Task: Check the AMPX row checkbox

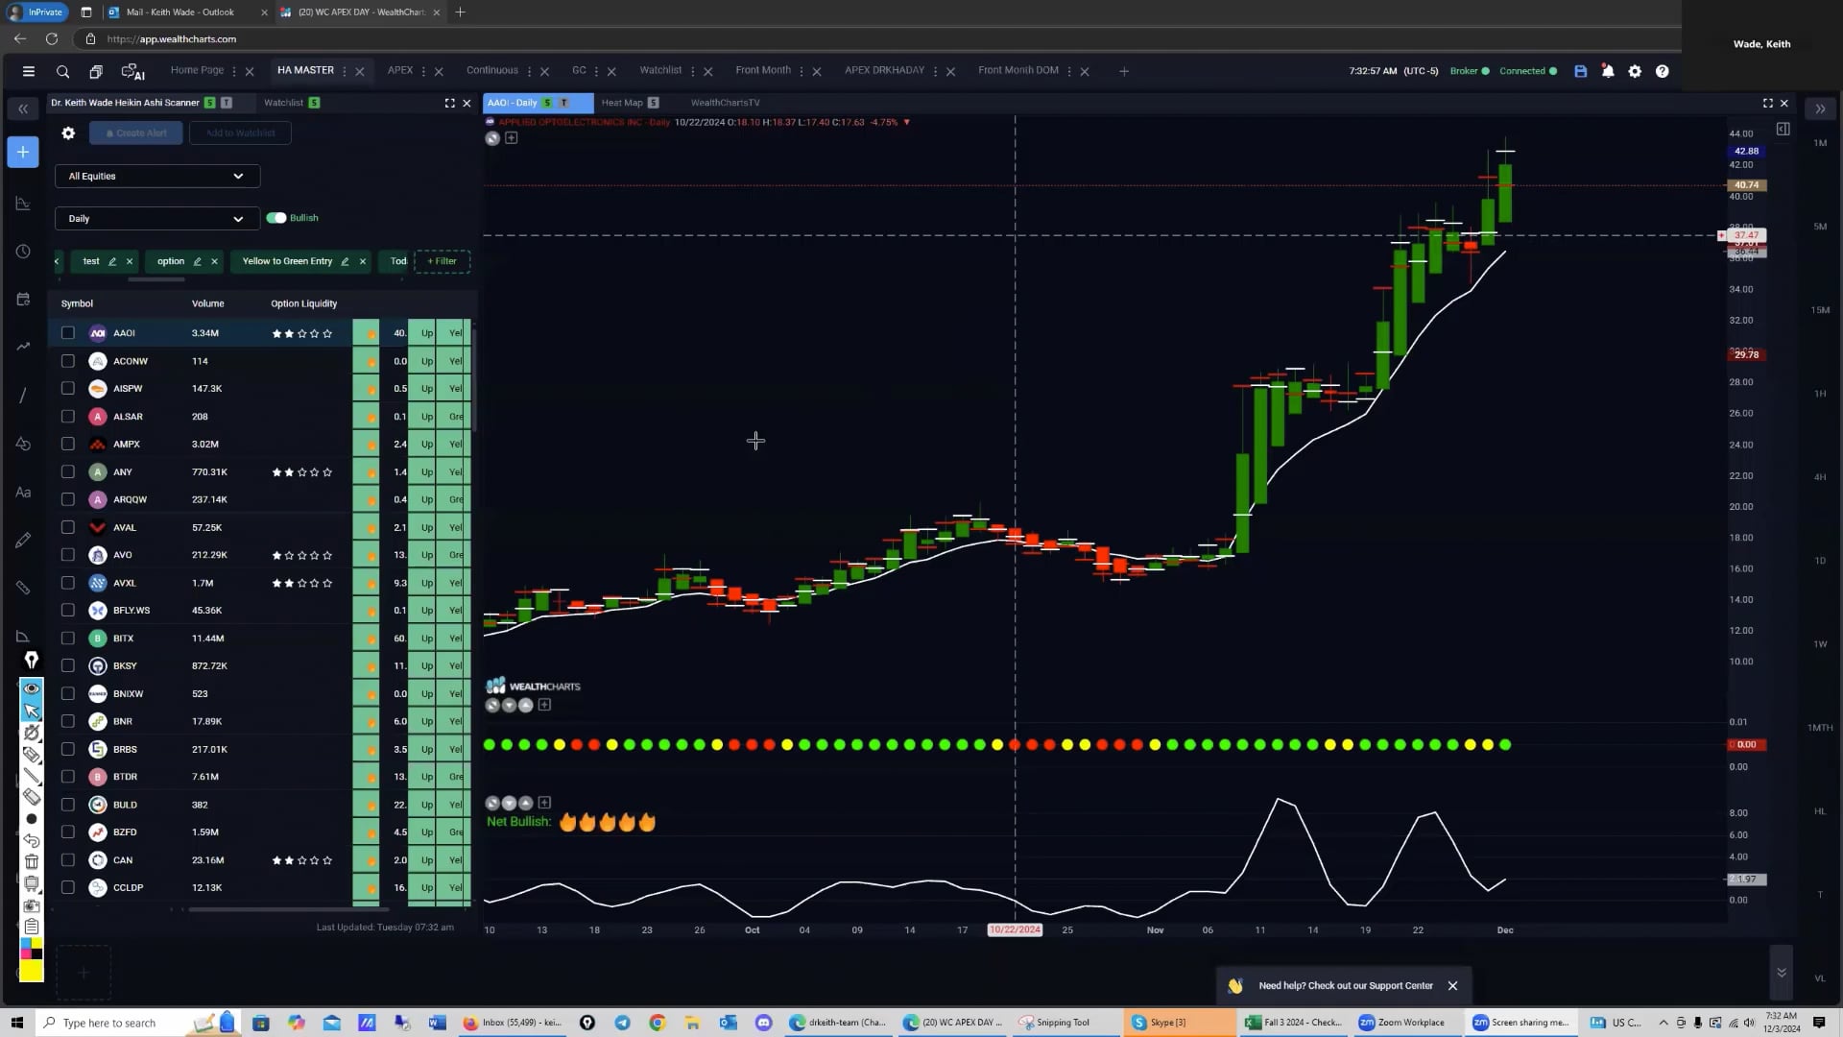Action: 67,444
